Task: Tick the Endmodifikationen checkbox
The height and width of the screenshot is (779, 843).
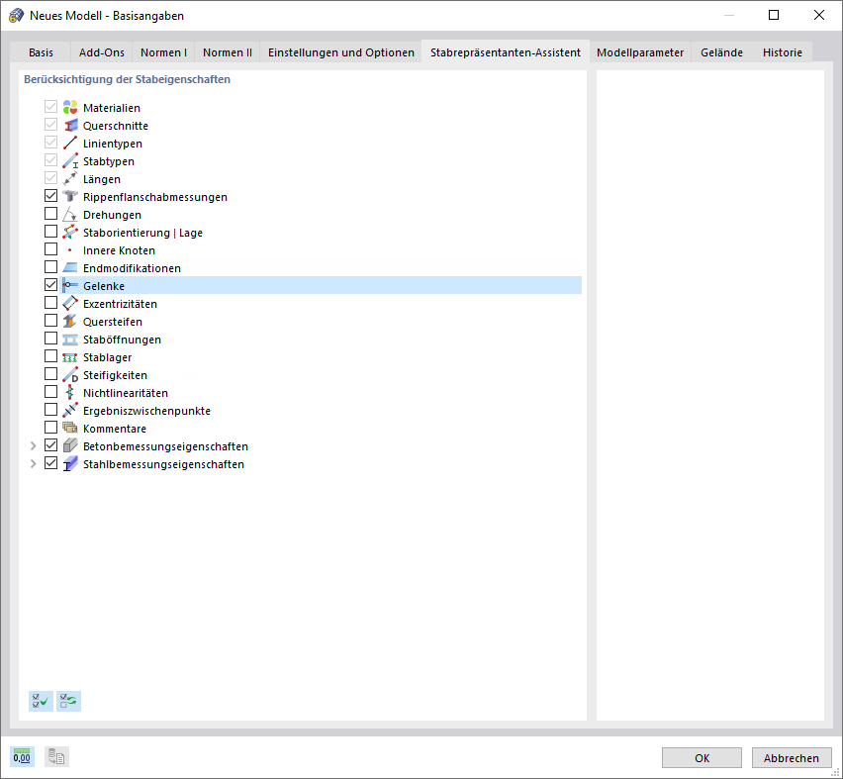Action: (x=50, y=267)
